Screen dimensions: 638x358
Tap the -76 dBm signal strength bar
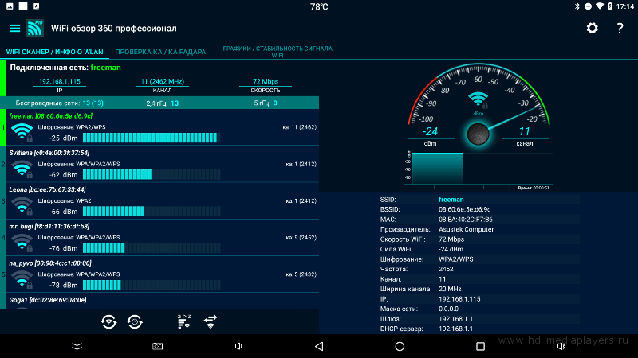click(152, 248)
